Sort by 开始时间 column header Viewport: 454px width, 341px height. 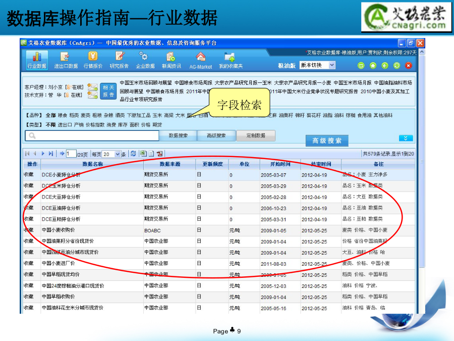click(x=280, y=164)
